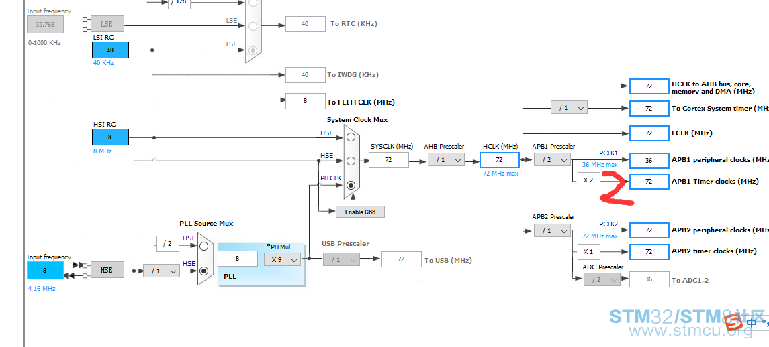Screen dimensions: 769x347
Task: Open the PLLMul X 9 dropdown
Action: (x=283, y=259)
